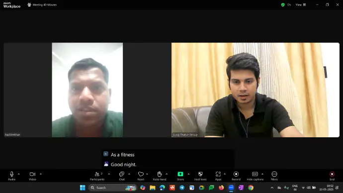Open the React heart menu
This screenshot has height=193, width=343.
point(141,176)
